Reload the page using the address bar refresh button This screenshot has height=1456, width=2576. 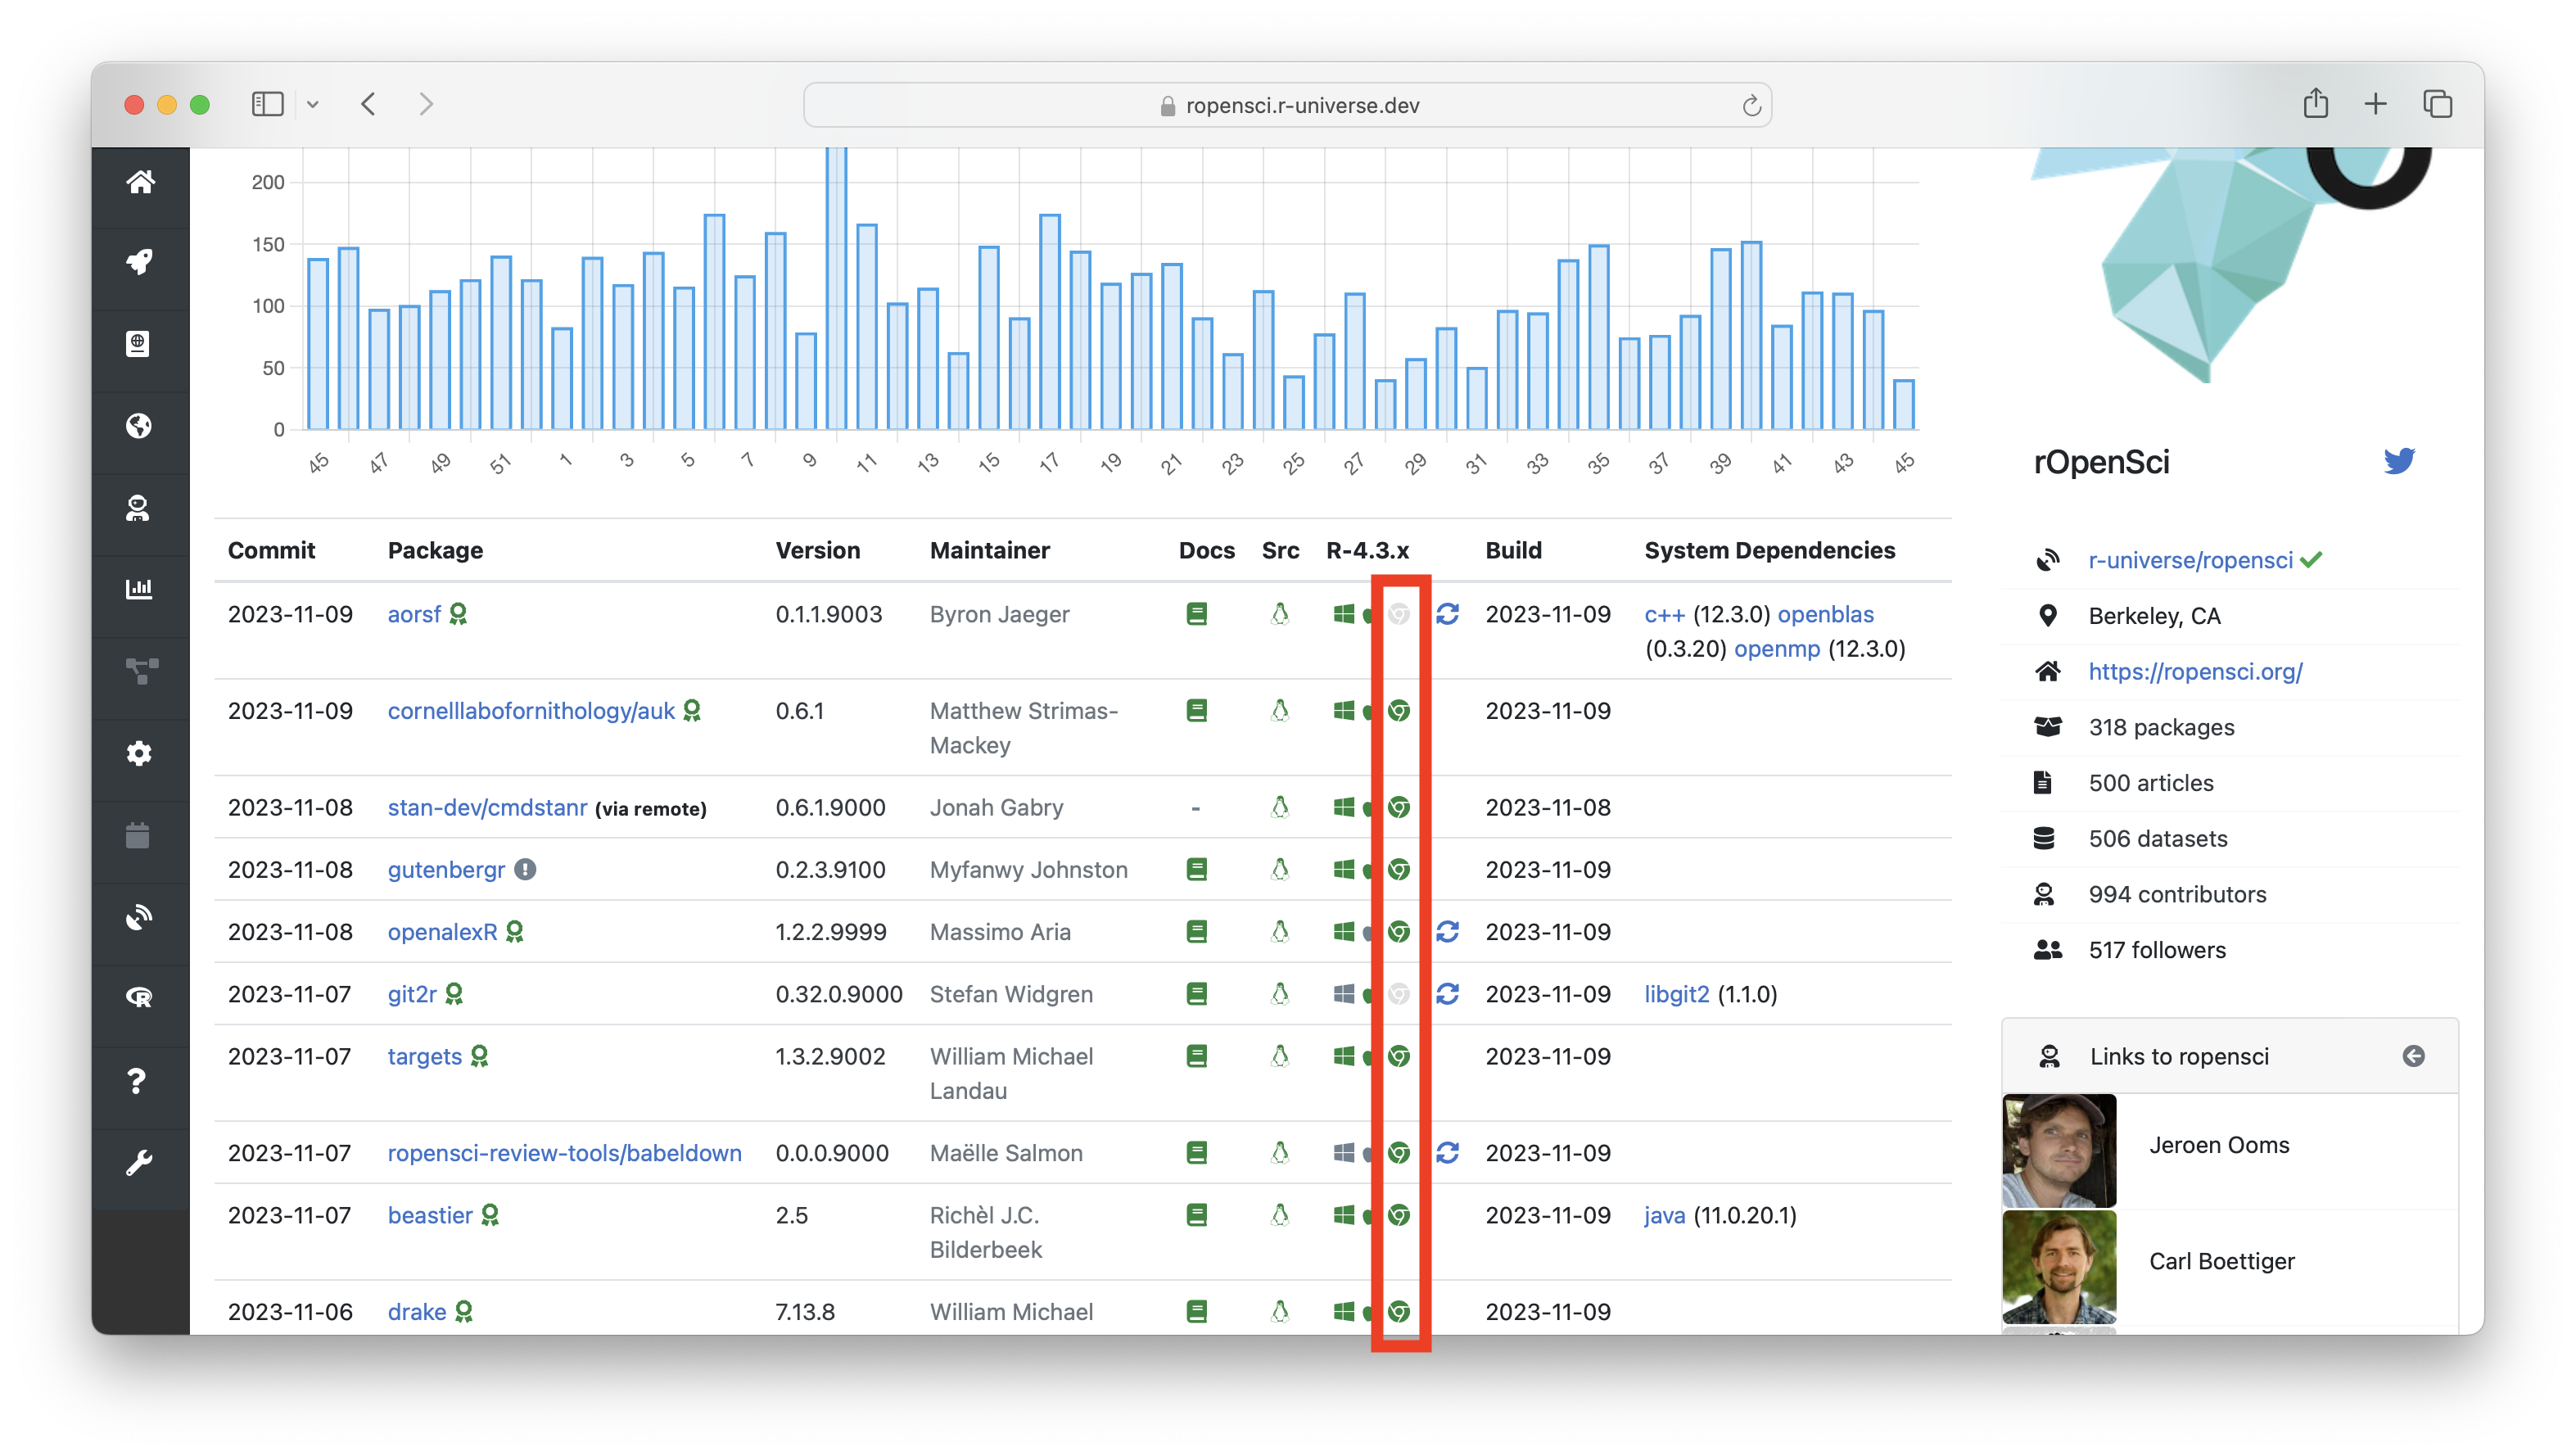[1751, 104]
